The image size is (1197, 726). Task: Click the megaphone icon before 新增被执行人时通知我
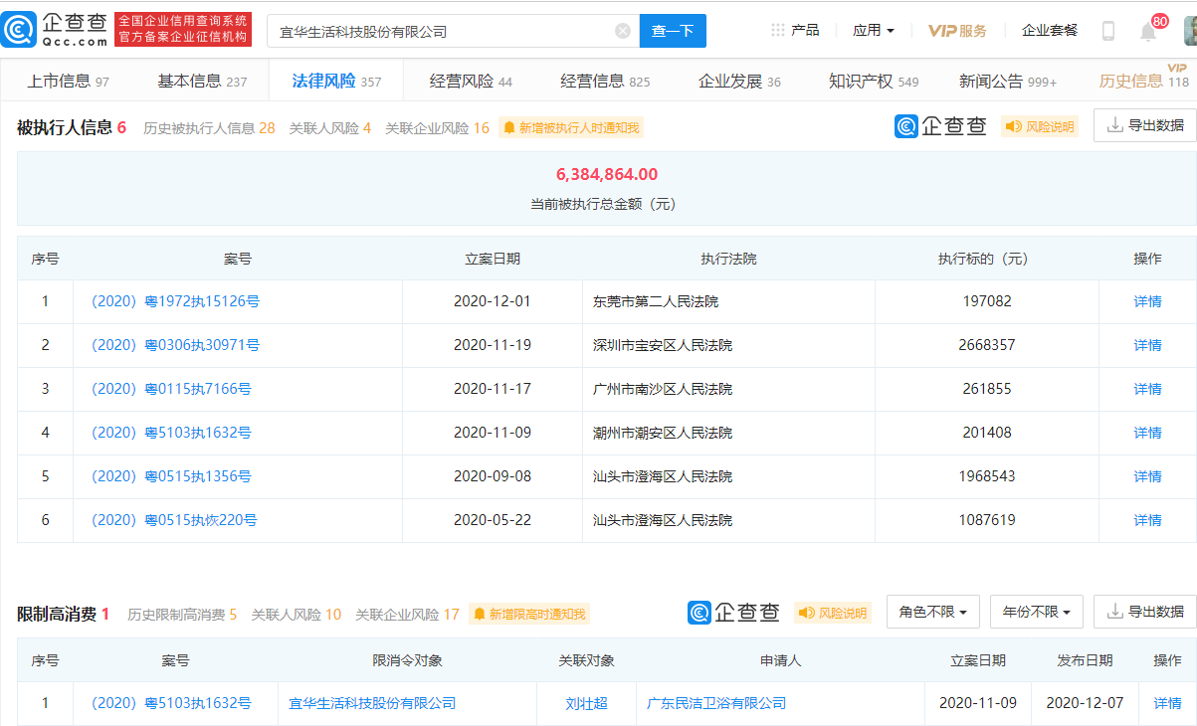click(508, 127)
